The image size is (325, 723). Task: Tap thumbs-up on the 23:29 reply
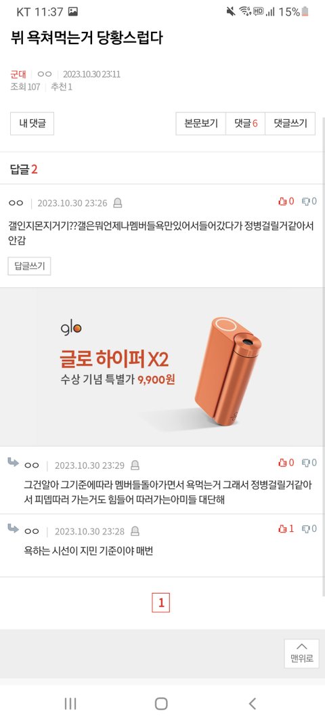(286, 463)
